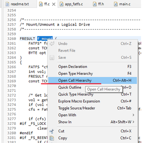The height and width of the screenshot is (143, 157).
Task: Click the ff.c file icon
Action: click(x=41, y=4)
